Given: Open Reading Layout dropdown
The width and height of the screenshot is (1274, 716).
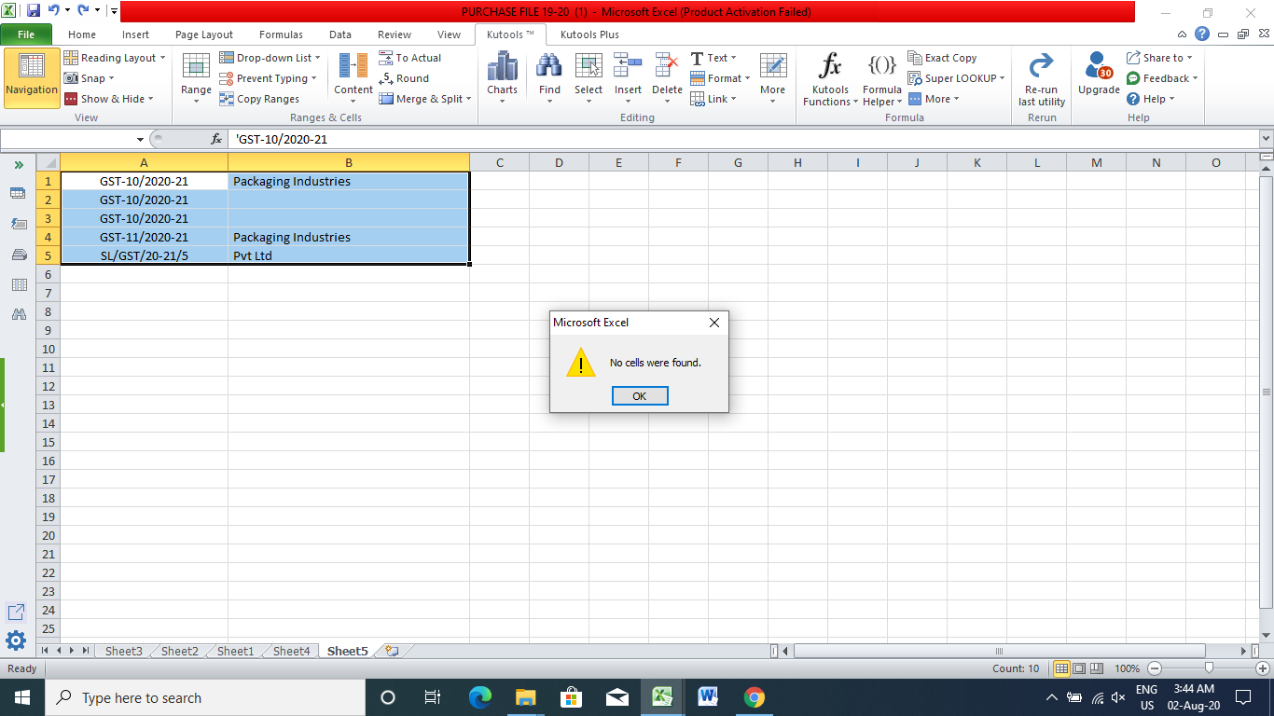Looking at the screenshot, I should point(115,58).
